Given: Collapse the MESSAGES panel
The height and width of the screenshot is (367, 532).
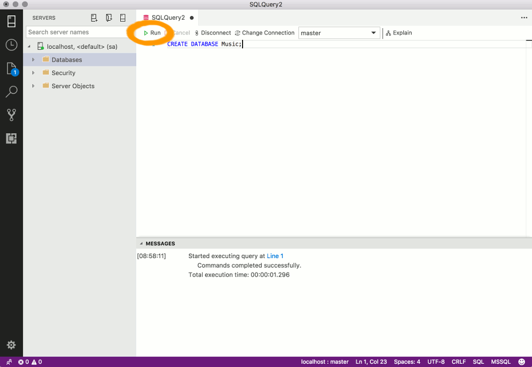Looking at the screenshot, I should pyautogui.click(x=141, y=244).
